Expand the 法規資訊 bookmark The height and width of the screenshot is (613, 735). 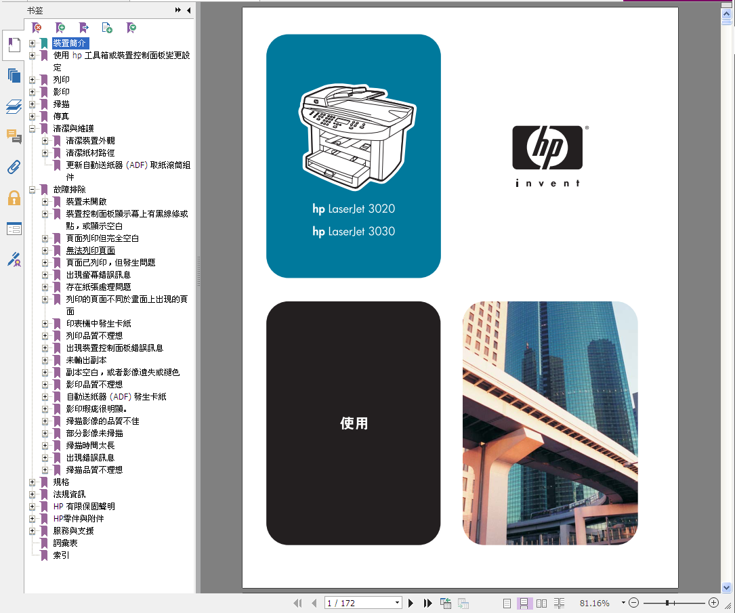click(x=33, y=494)
